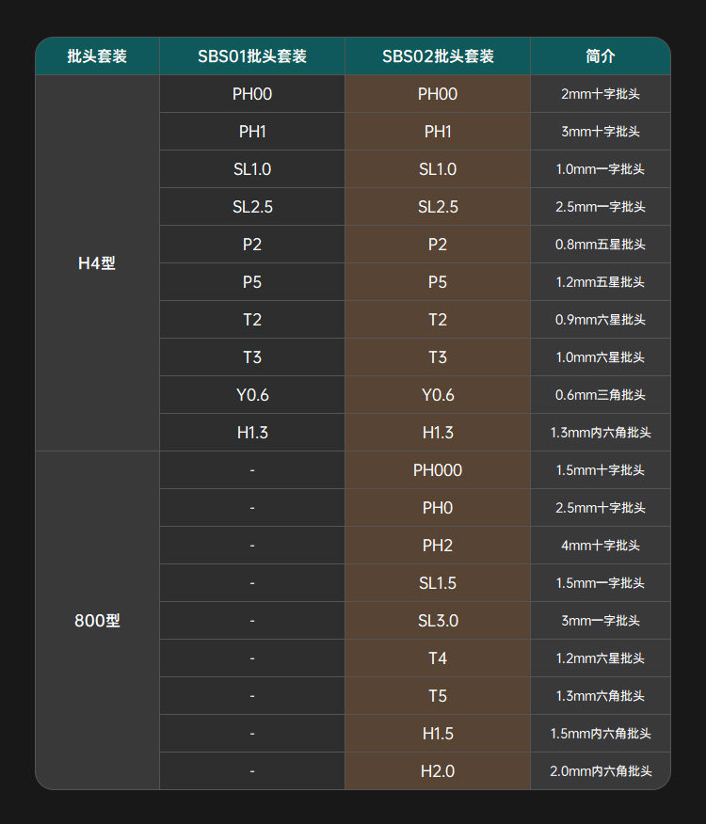Select P2 in the SBS02 column
706x824 pixels.
click(438, 245)
